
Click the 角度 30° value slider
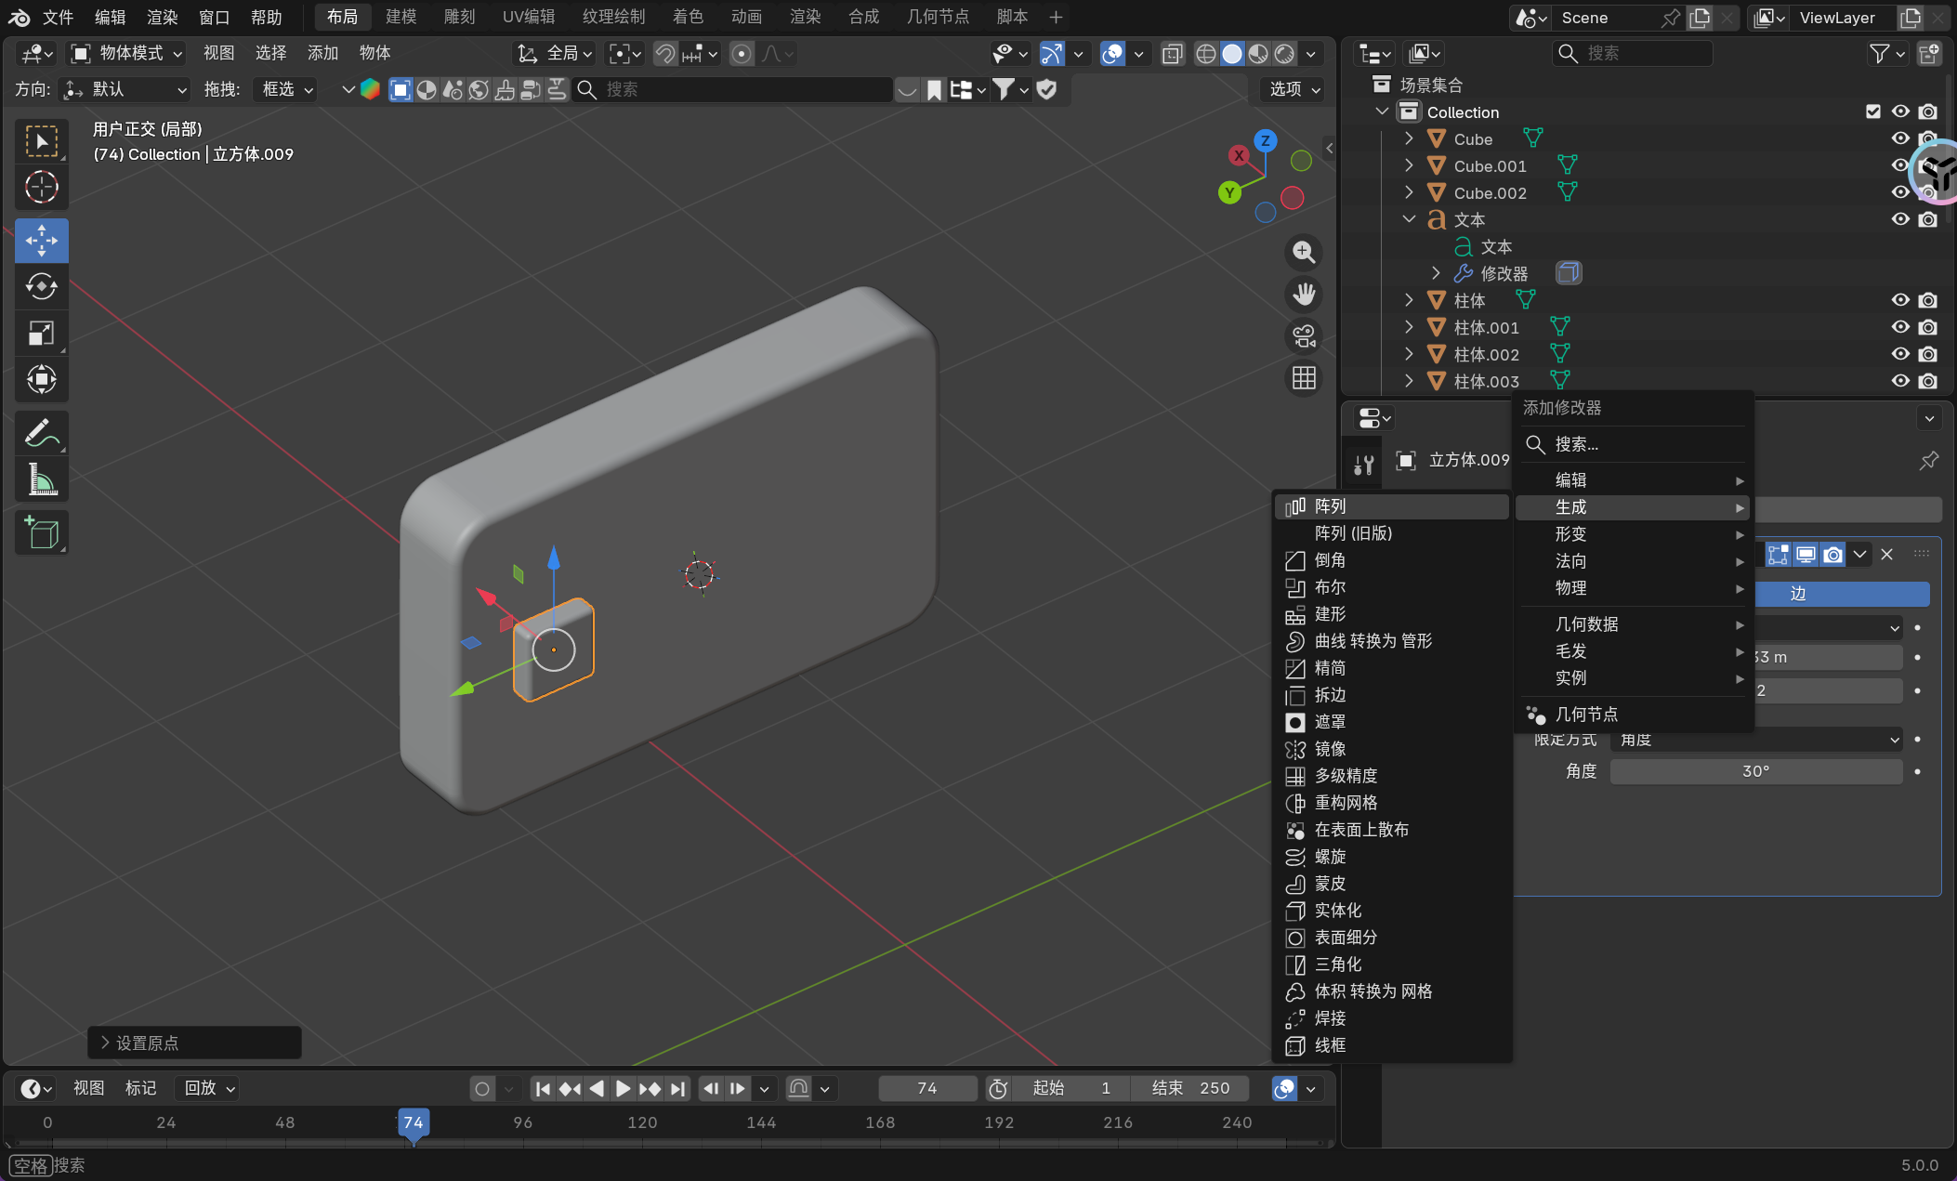pos(1754,771)
